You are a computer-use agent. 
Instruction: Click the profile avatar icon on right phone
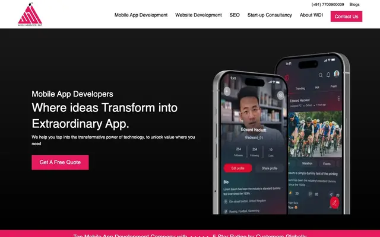[x=337, y=73]
